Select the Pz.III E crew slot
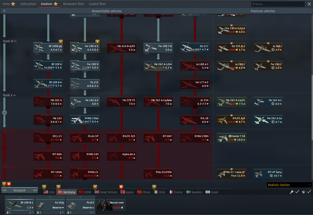This screenshot has width=313, height=215. (x=80, y=205)
